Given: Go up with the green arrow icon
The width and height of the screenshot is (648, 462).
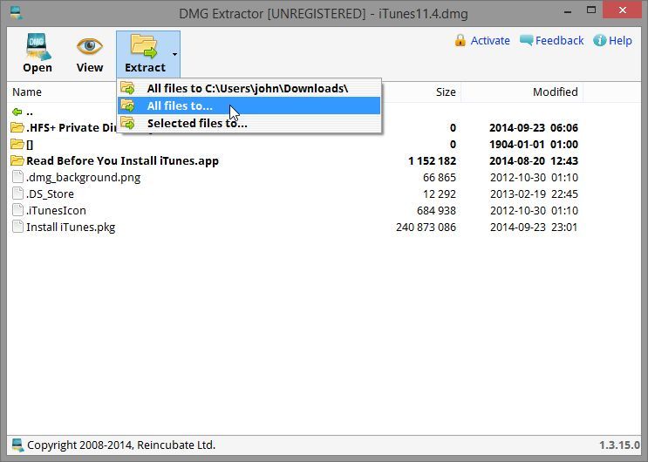Looking at the screenshot, I should click(17, 112).
